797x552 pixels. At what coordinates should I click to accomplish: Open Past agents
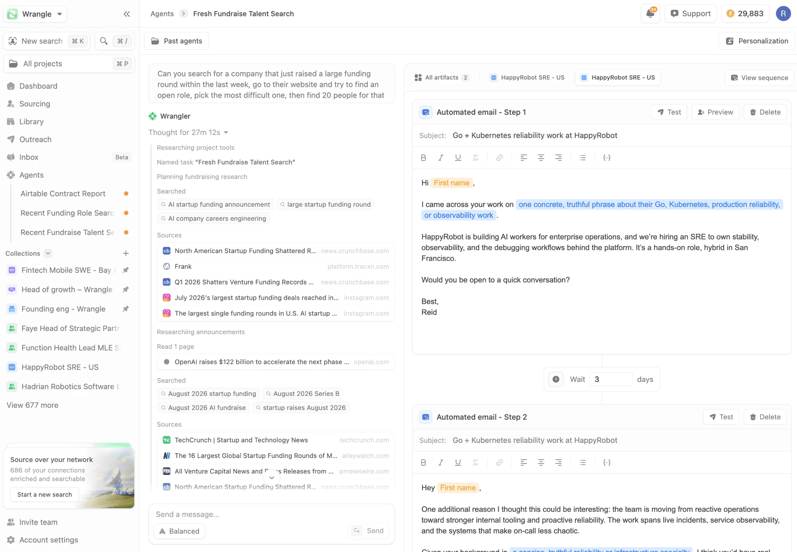coord(177,41)
